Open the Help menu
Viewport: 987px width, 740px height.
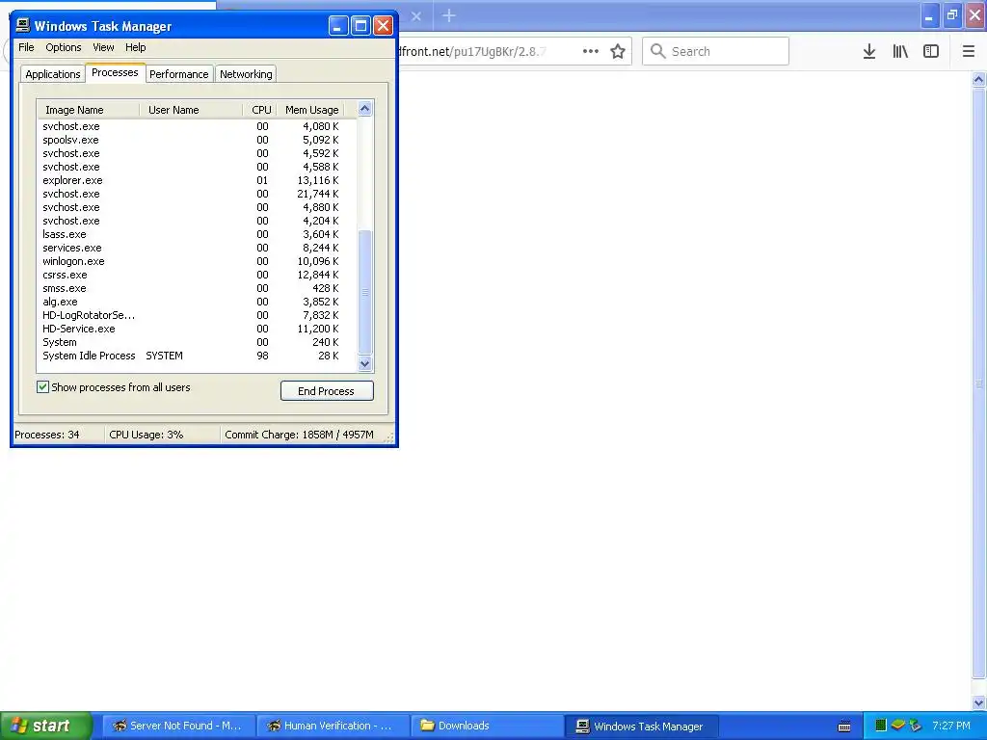click(135, 47)
